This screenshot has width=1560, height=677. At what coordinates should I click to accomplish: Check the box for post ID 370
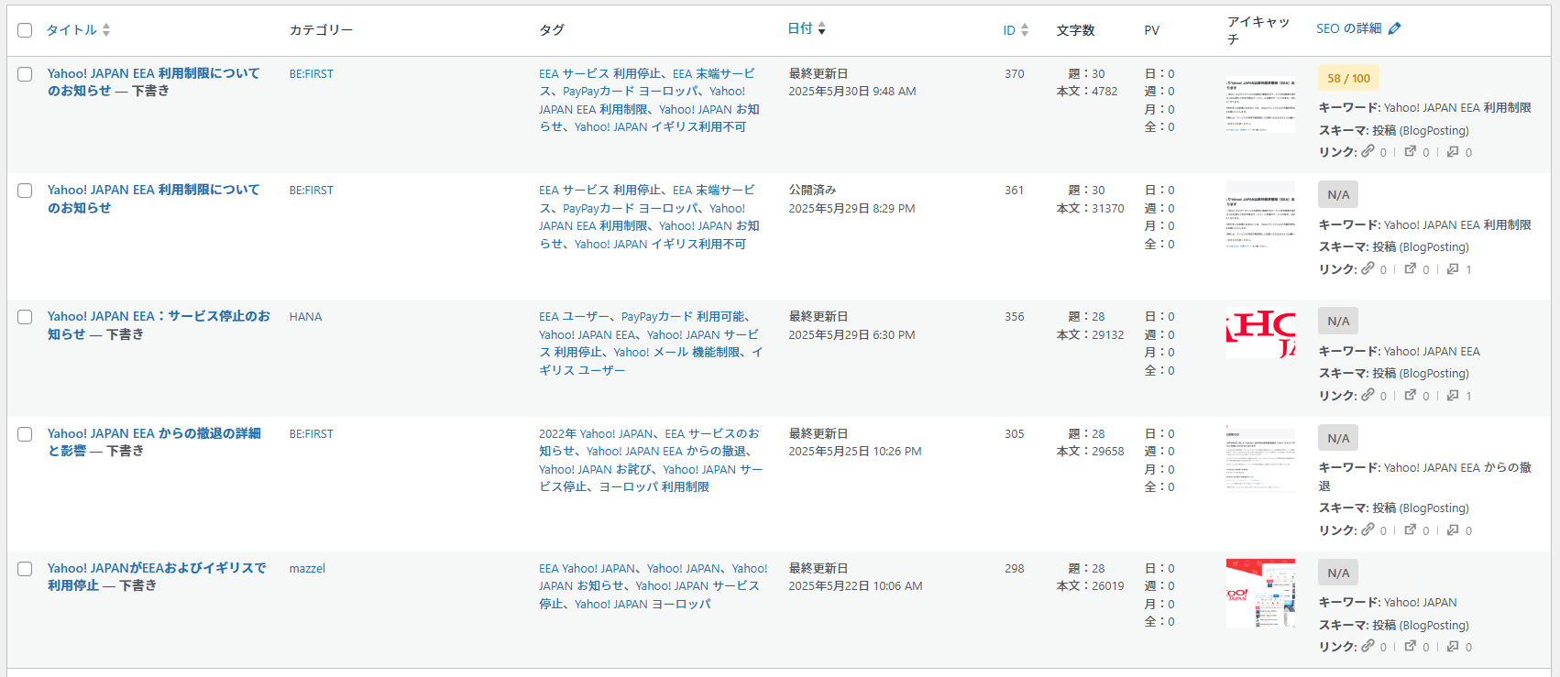click(x=25, y=74)
